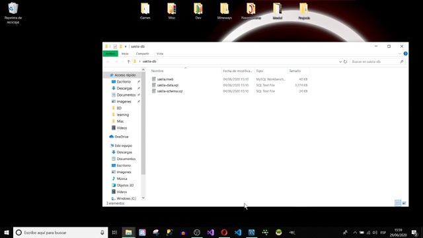Open the BD folder in the navigation pane
Screen dimensions: 423x238
(x=119, y=108)
